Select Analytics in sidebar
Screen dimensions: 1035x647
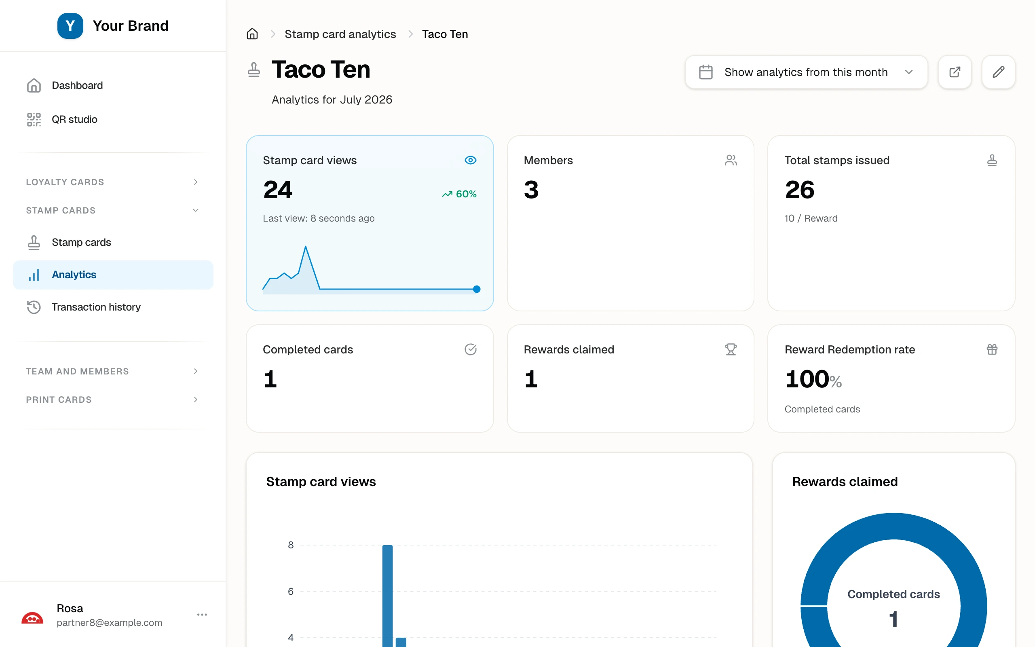tap(113, 275)
